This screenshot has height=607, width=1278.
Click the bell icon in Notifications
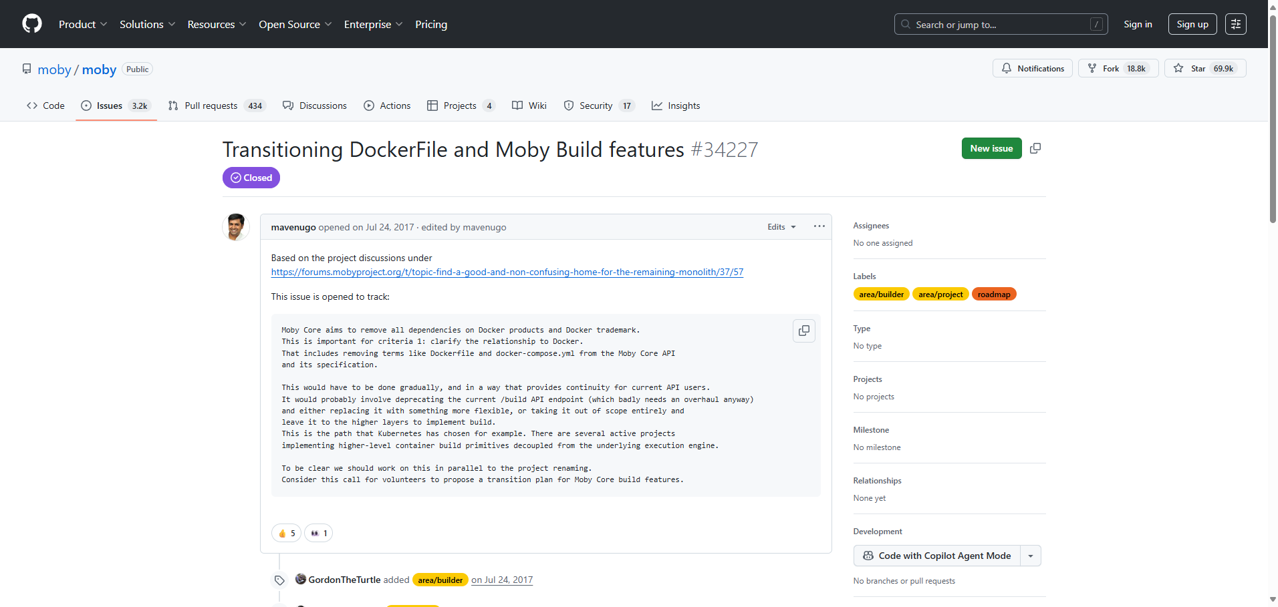1007,68
